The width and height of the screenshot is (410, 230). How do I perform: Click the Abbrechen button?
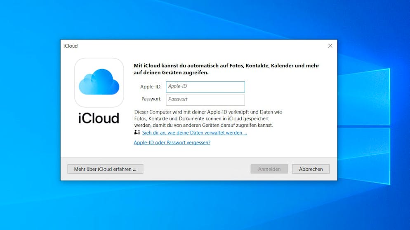click(x=311, y=169)
